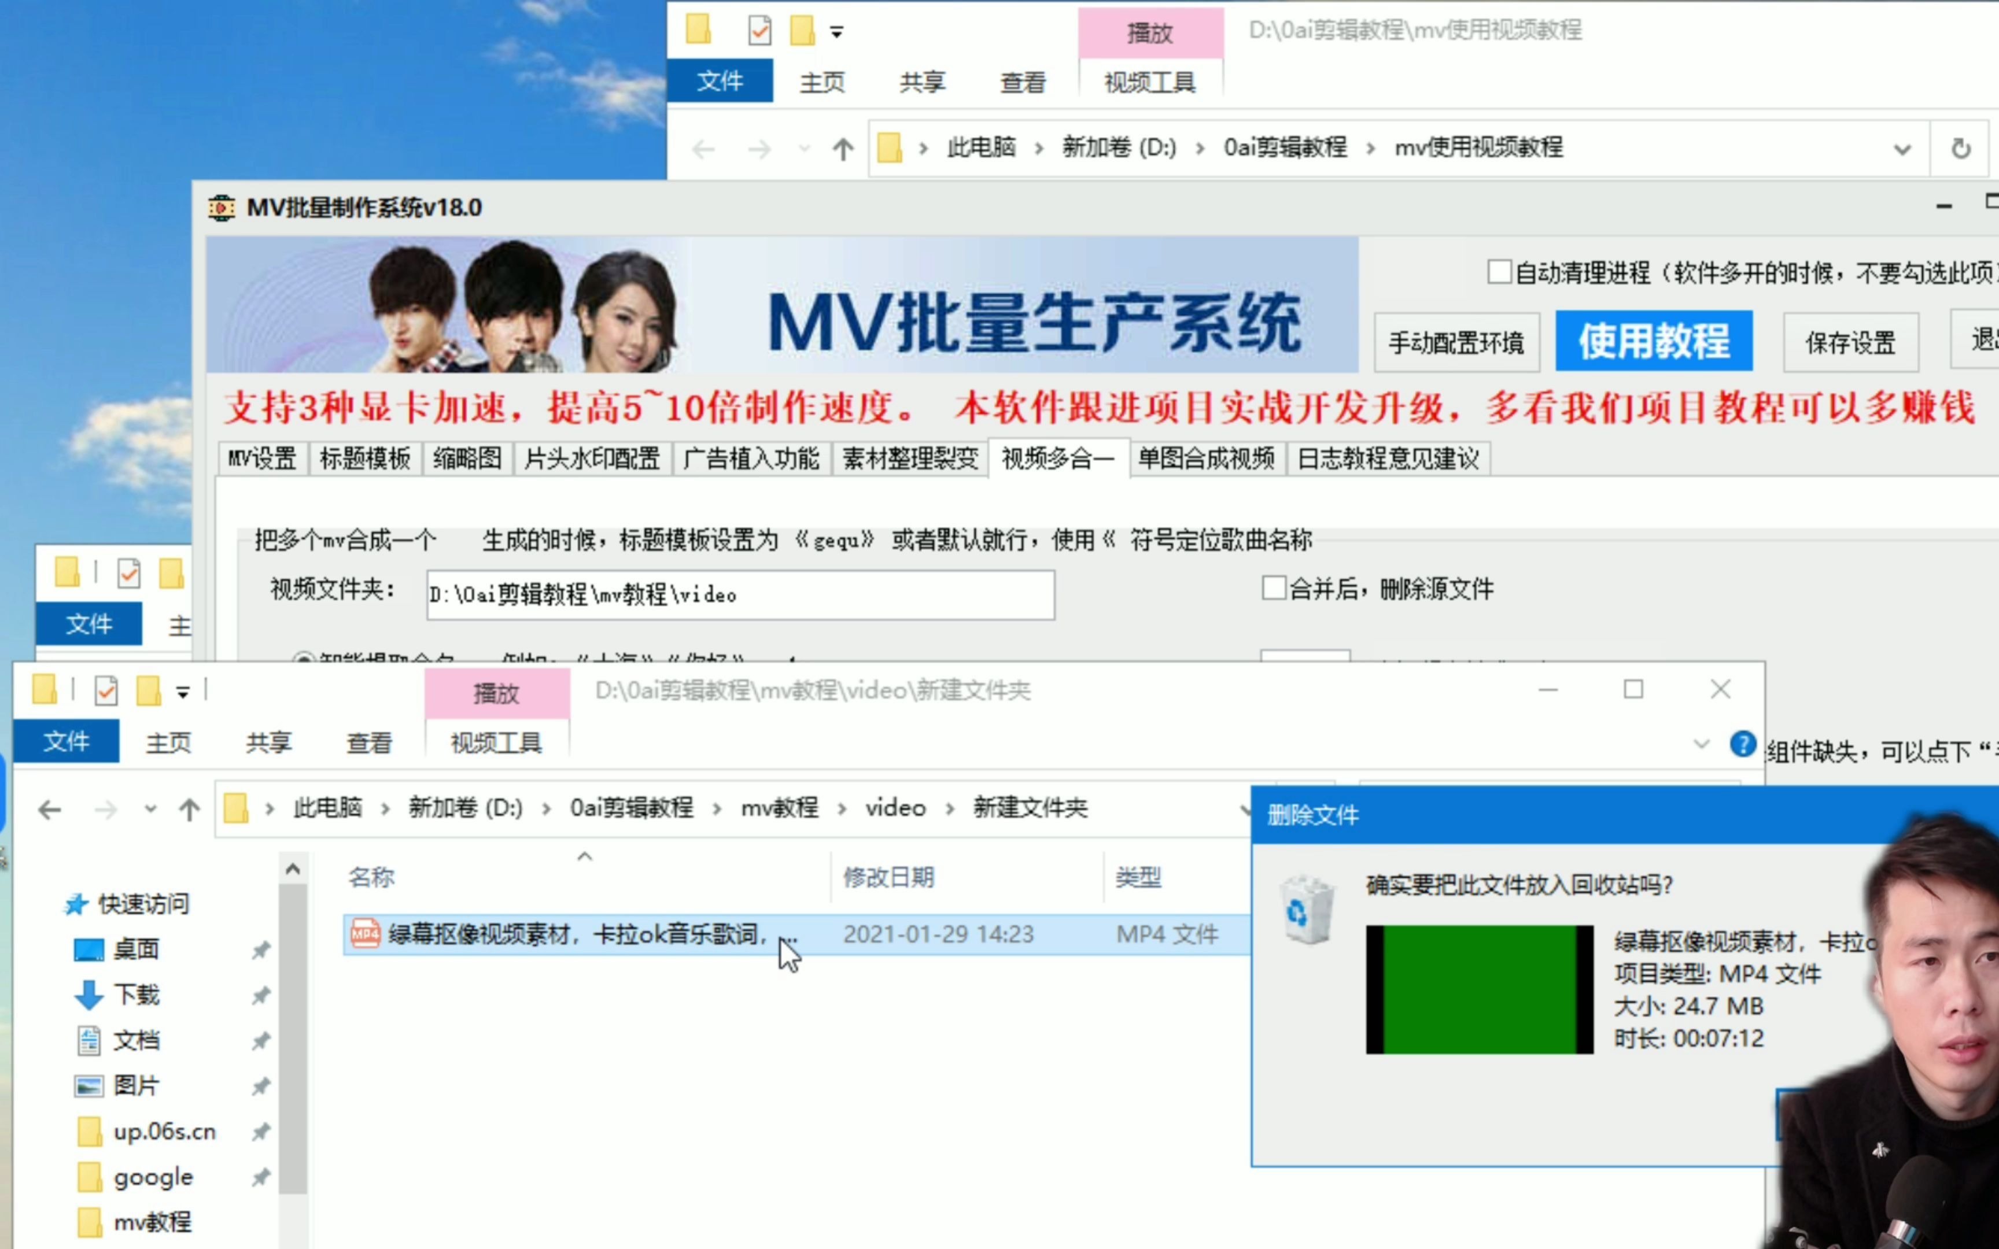This screenshot has width=1999, height=1249.
Task: Open quick access dropdown in 新建文件夹 title bar
Action: [183, 692]
